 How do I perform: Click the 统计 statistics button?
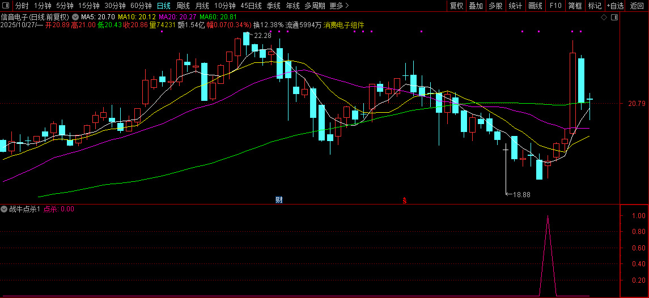click(515, 6)
